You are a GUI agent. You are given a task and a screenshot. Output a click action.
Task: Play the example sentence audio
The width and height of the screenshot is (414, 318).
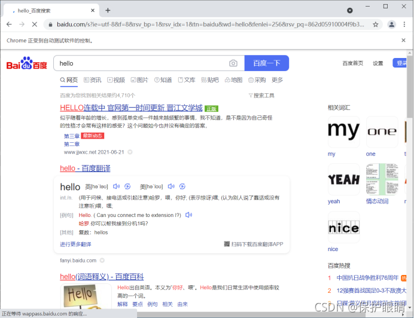(x=188, y=215)
